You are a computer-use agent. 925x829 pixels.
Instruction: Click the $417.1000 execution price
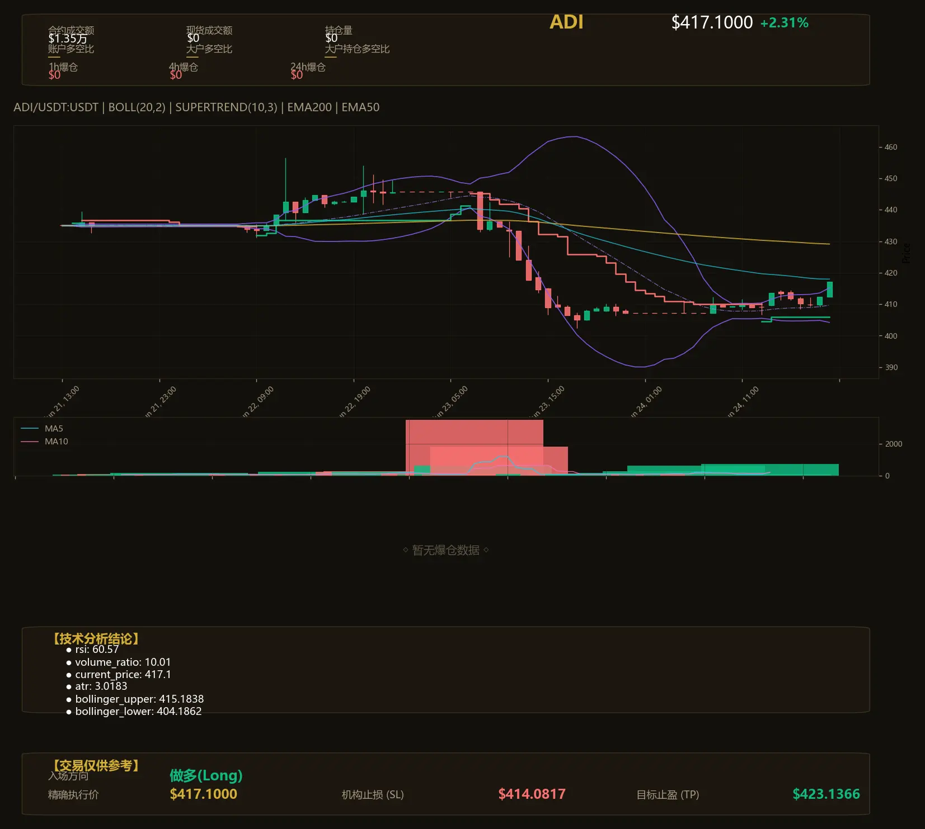point(204,794)
